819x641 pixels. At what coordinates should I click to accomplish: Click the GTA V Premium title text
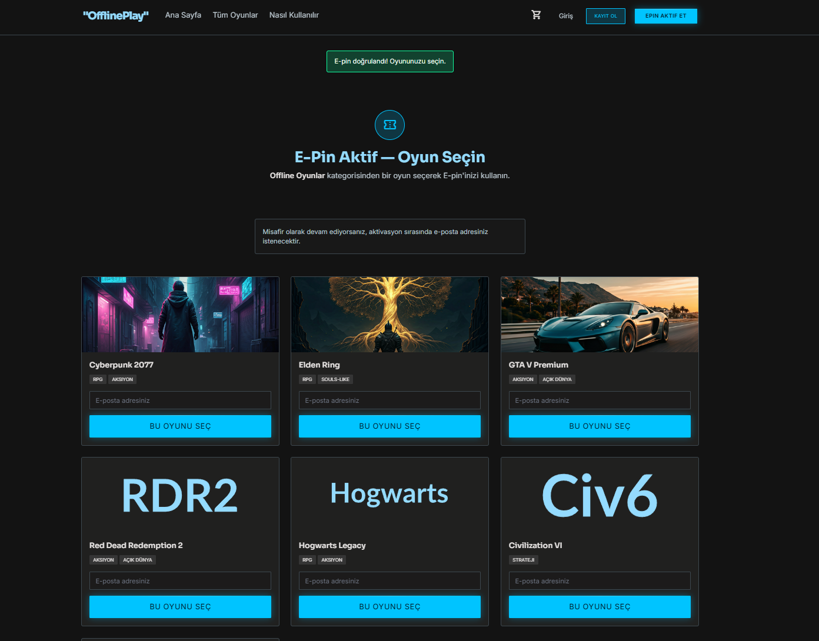click(538, 365)
